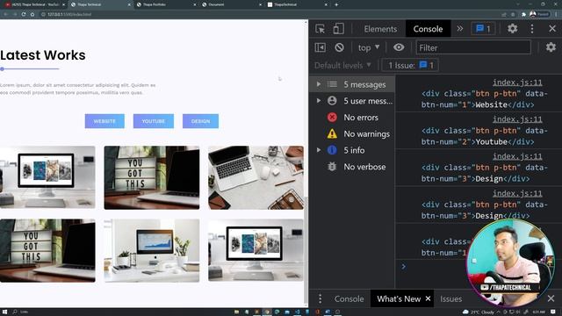The image size is (562, 316).
Task: Click the 1 Issue link in console toolbar
Action: click(x=410, y=65)
